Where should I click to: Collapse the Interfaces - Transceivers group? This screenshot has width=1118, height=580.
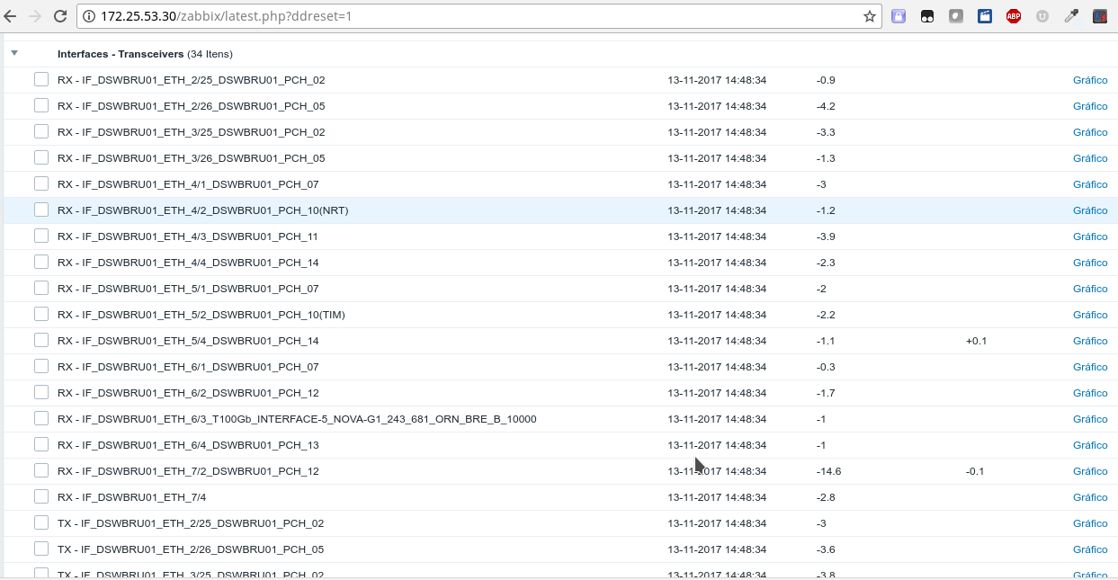coord(14,53)
